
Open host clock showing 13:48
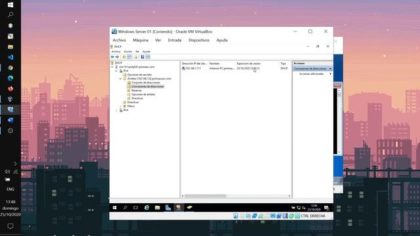point(10,202)
